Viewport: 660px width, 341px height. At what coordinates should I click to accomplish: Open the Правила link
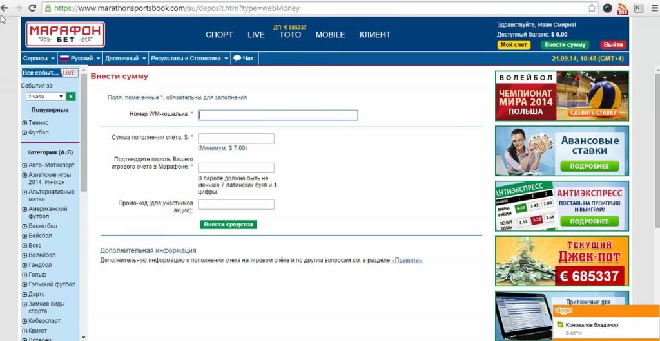click(407, 261)
